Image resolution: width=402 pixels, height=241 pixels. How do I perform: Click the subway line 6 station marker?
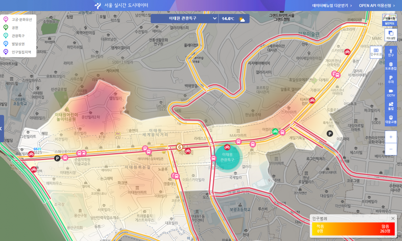tap(179, 147)
